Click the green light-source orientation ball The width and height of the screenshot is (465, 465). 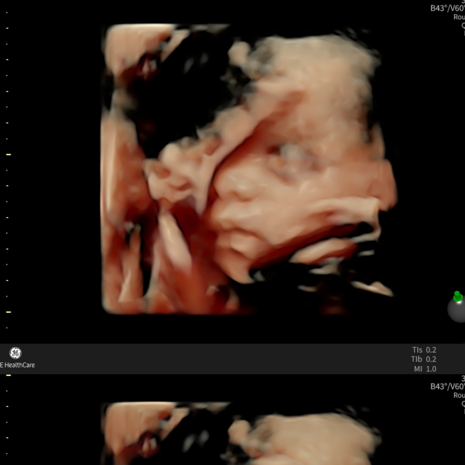tap(457, 307)
